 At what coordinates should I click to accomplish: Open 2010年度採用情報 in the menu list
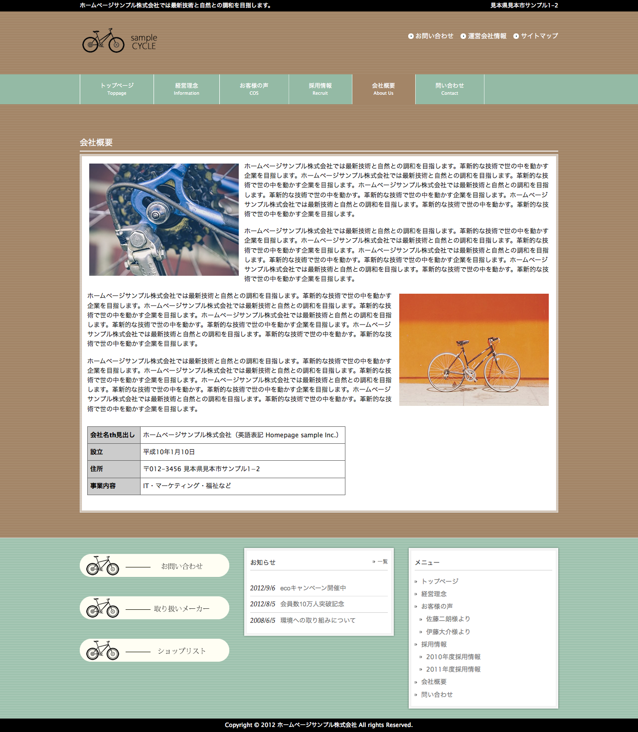pyautogui.click(x=453, y=657)
